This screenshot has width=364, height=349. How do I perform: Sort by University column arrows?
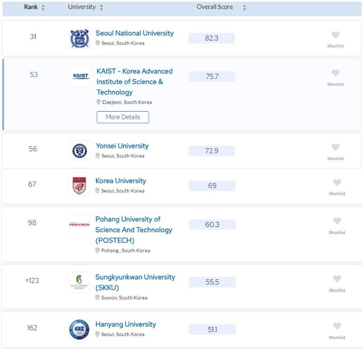102,7
